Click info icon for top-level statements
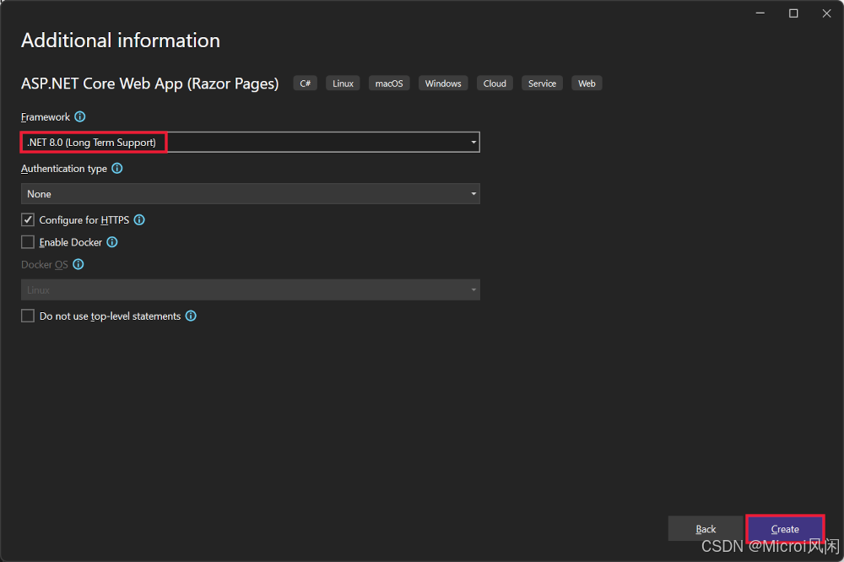 191,316
